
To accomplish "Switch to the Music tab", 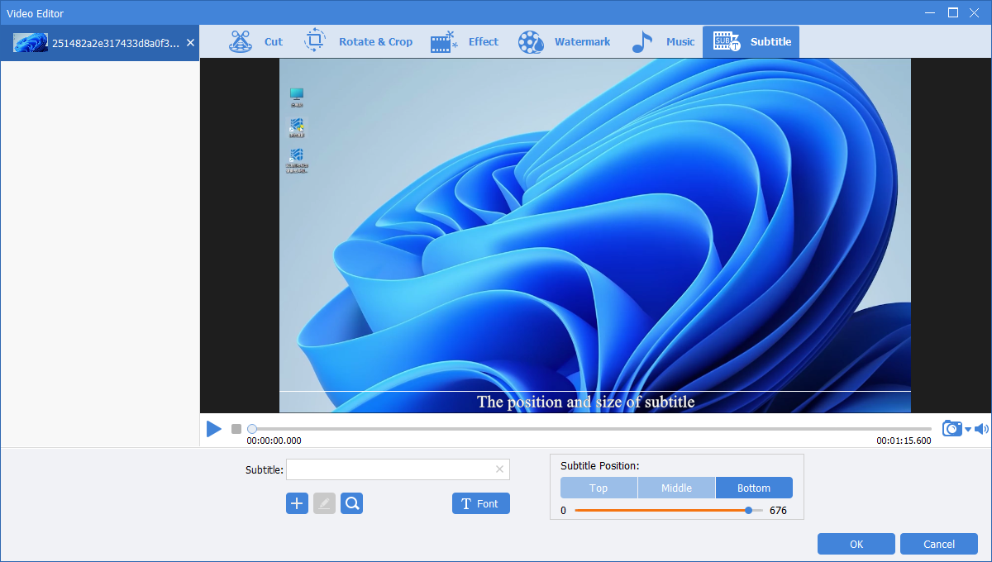I will (663, 41).
